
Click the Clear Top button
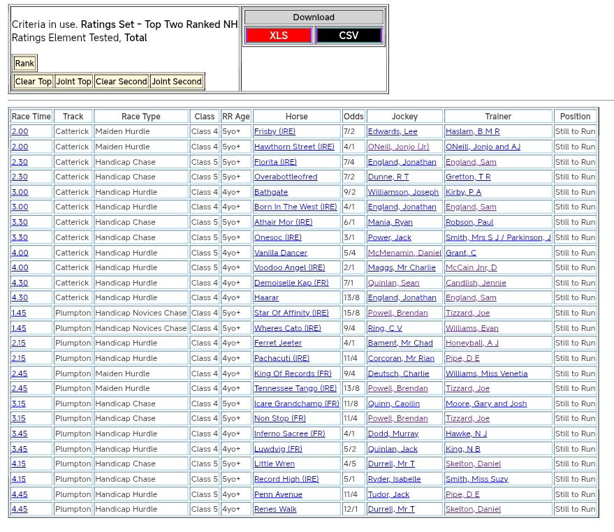33,82
